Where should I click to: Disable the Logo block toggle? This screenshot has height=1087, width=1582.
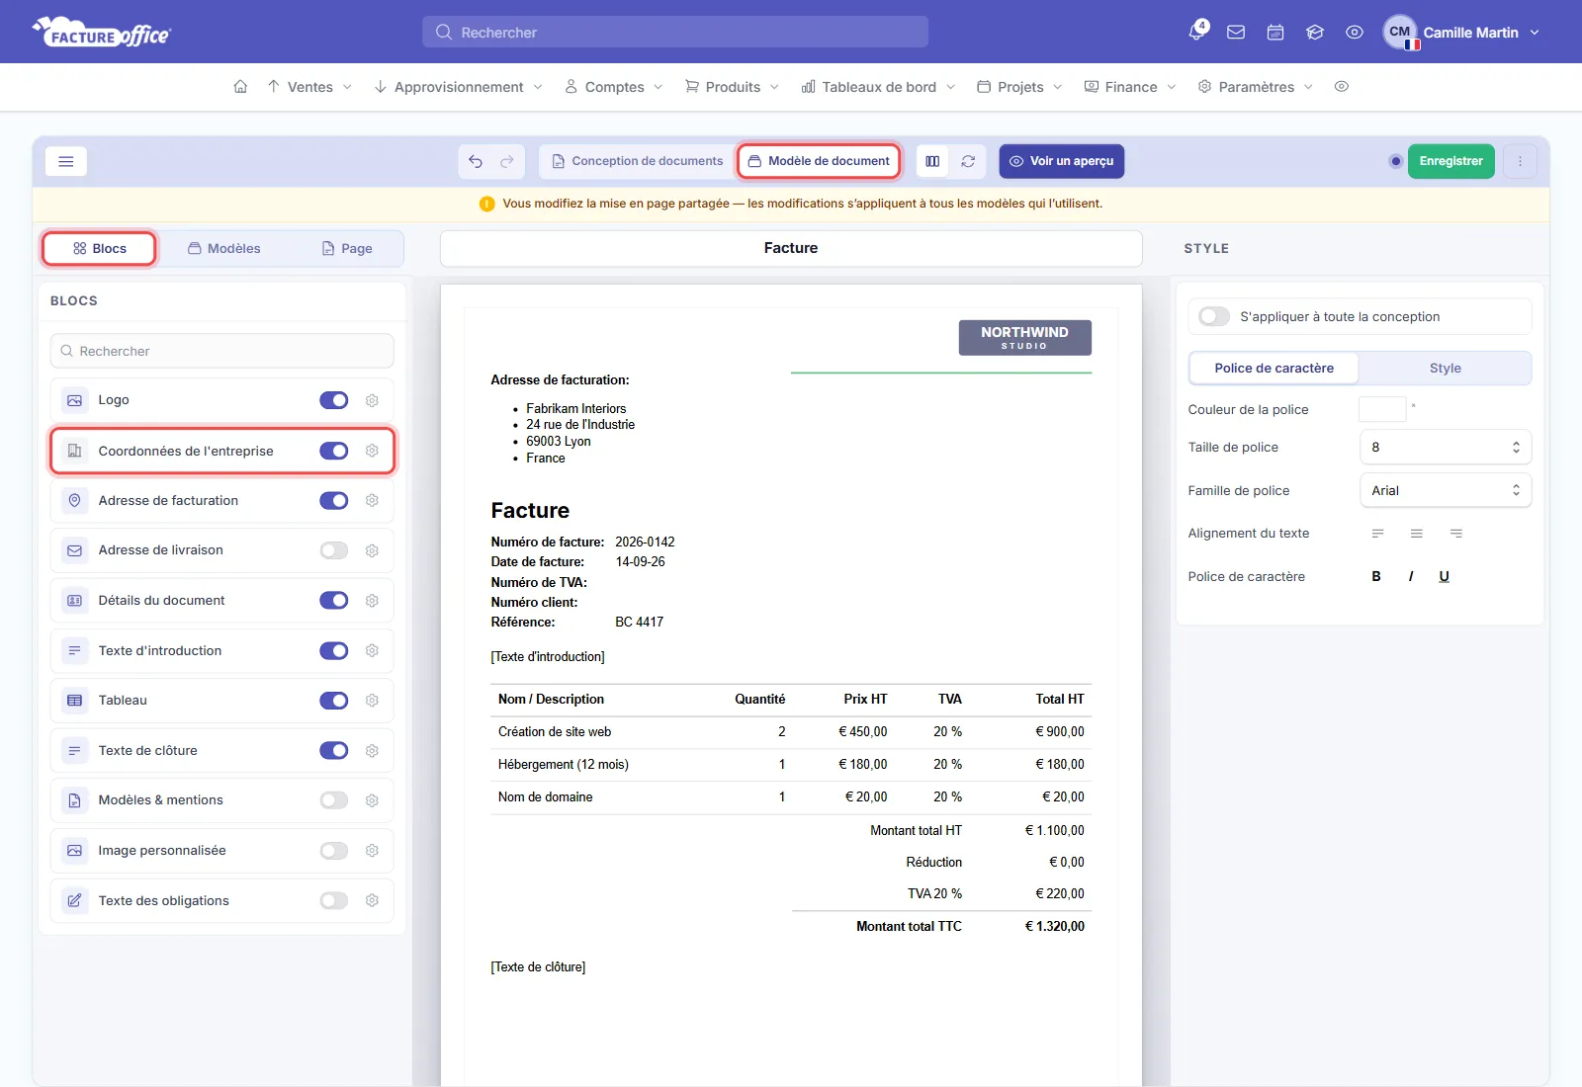334,400
